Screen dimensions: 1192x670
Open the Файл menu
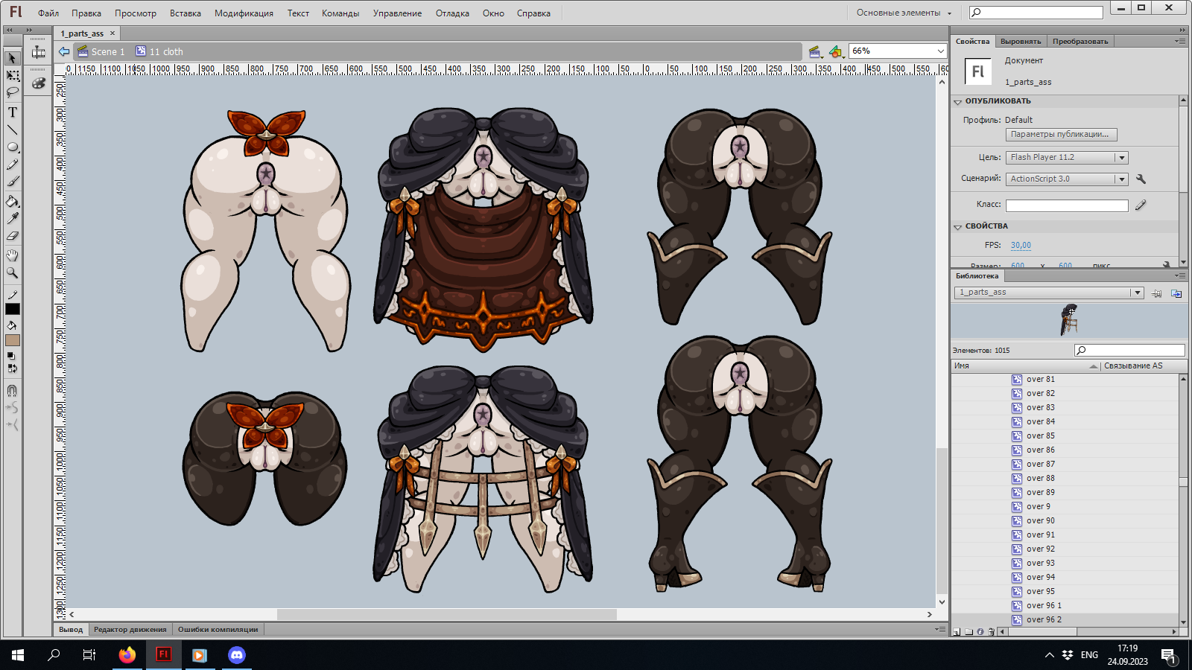coord(48,13)
